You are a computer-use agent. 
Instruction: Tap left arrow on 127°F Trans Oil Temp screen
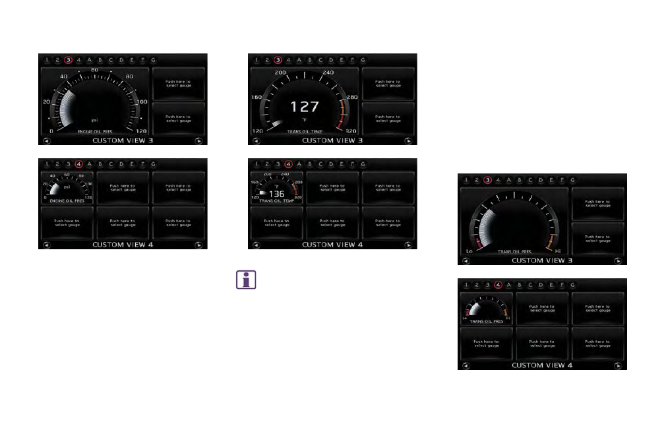coord(256,140)
